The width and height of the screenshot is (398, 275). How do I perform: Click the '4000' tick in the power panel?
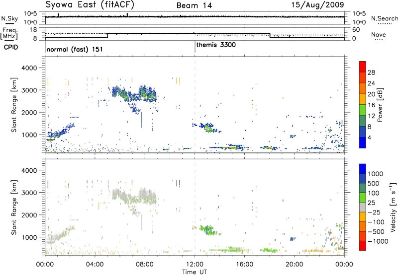coord(29,68)
